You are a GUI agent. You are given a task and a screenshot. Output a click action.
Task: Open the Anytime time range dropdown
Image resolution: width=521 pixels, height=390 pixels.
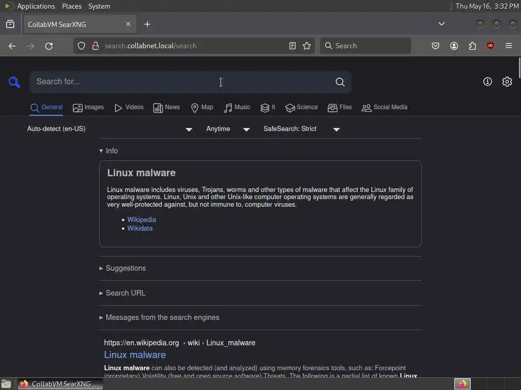coord(228,129)
